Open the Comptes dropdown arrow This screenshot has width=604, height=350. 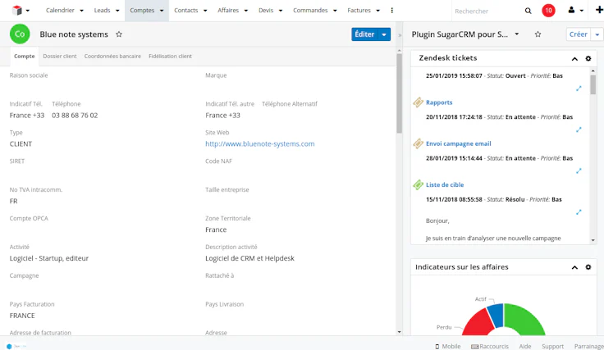pyautogui.click(x=162, y=11)
